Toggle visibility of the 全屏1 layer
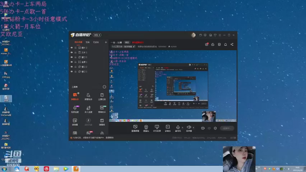 pyautogui.click(x=72, y=62)
